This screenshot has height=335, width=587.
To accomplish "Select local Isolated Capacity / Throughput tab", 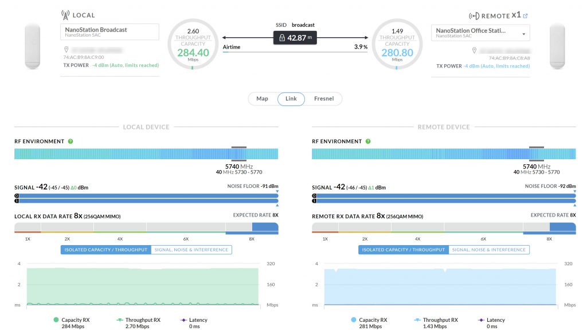I will point(106,250).
